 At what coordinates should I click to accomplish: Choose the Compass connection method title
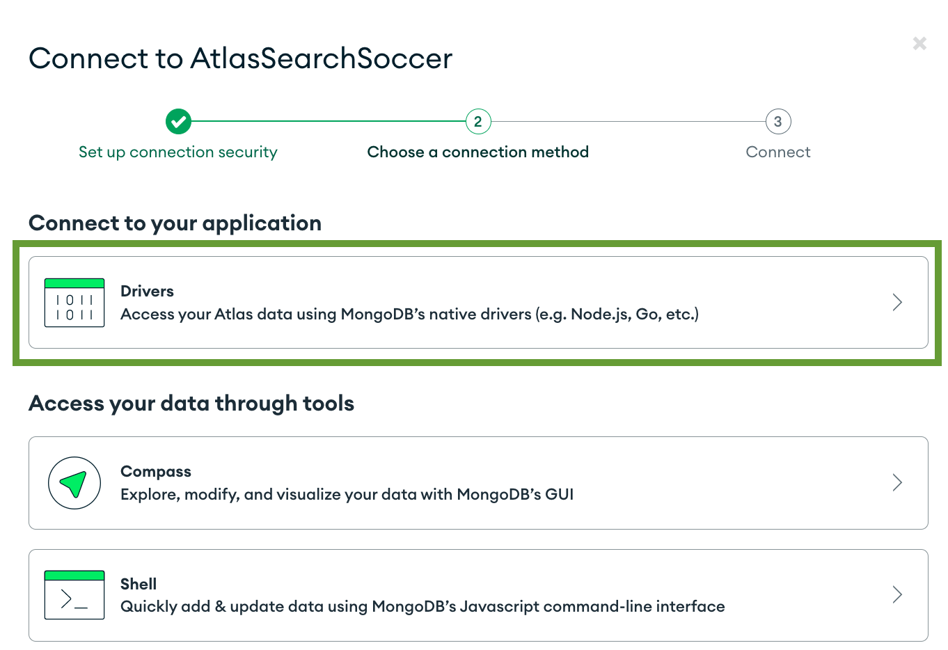pos(156,472)
